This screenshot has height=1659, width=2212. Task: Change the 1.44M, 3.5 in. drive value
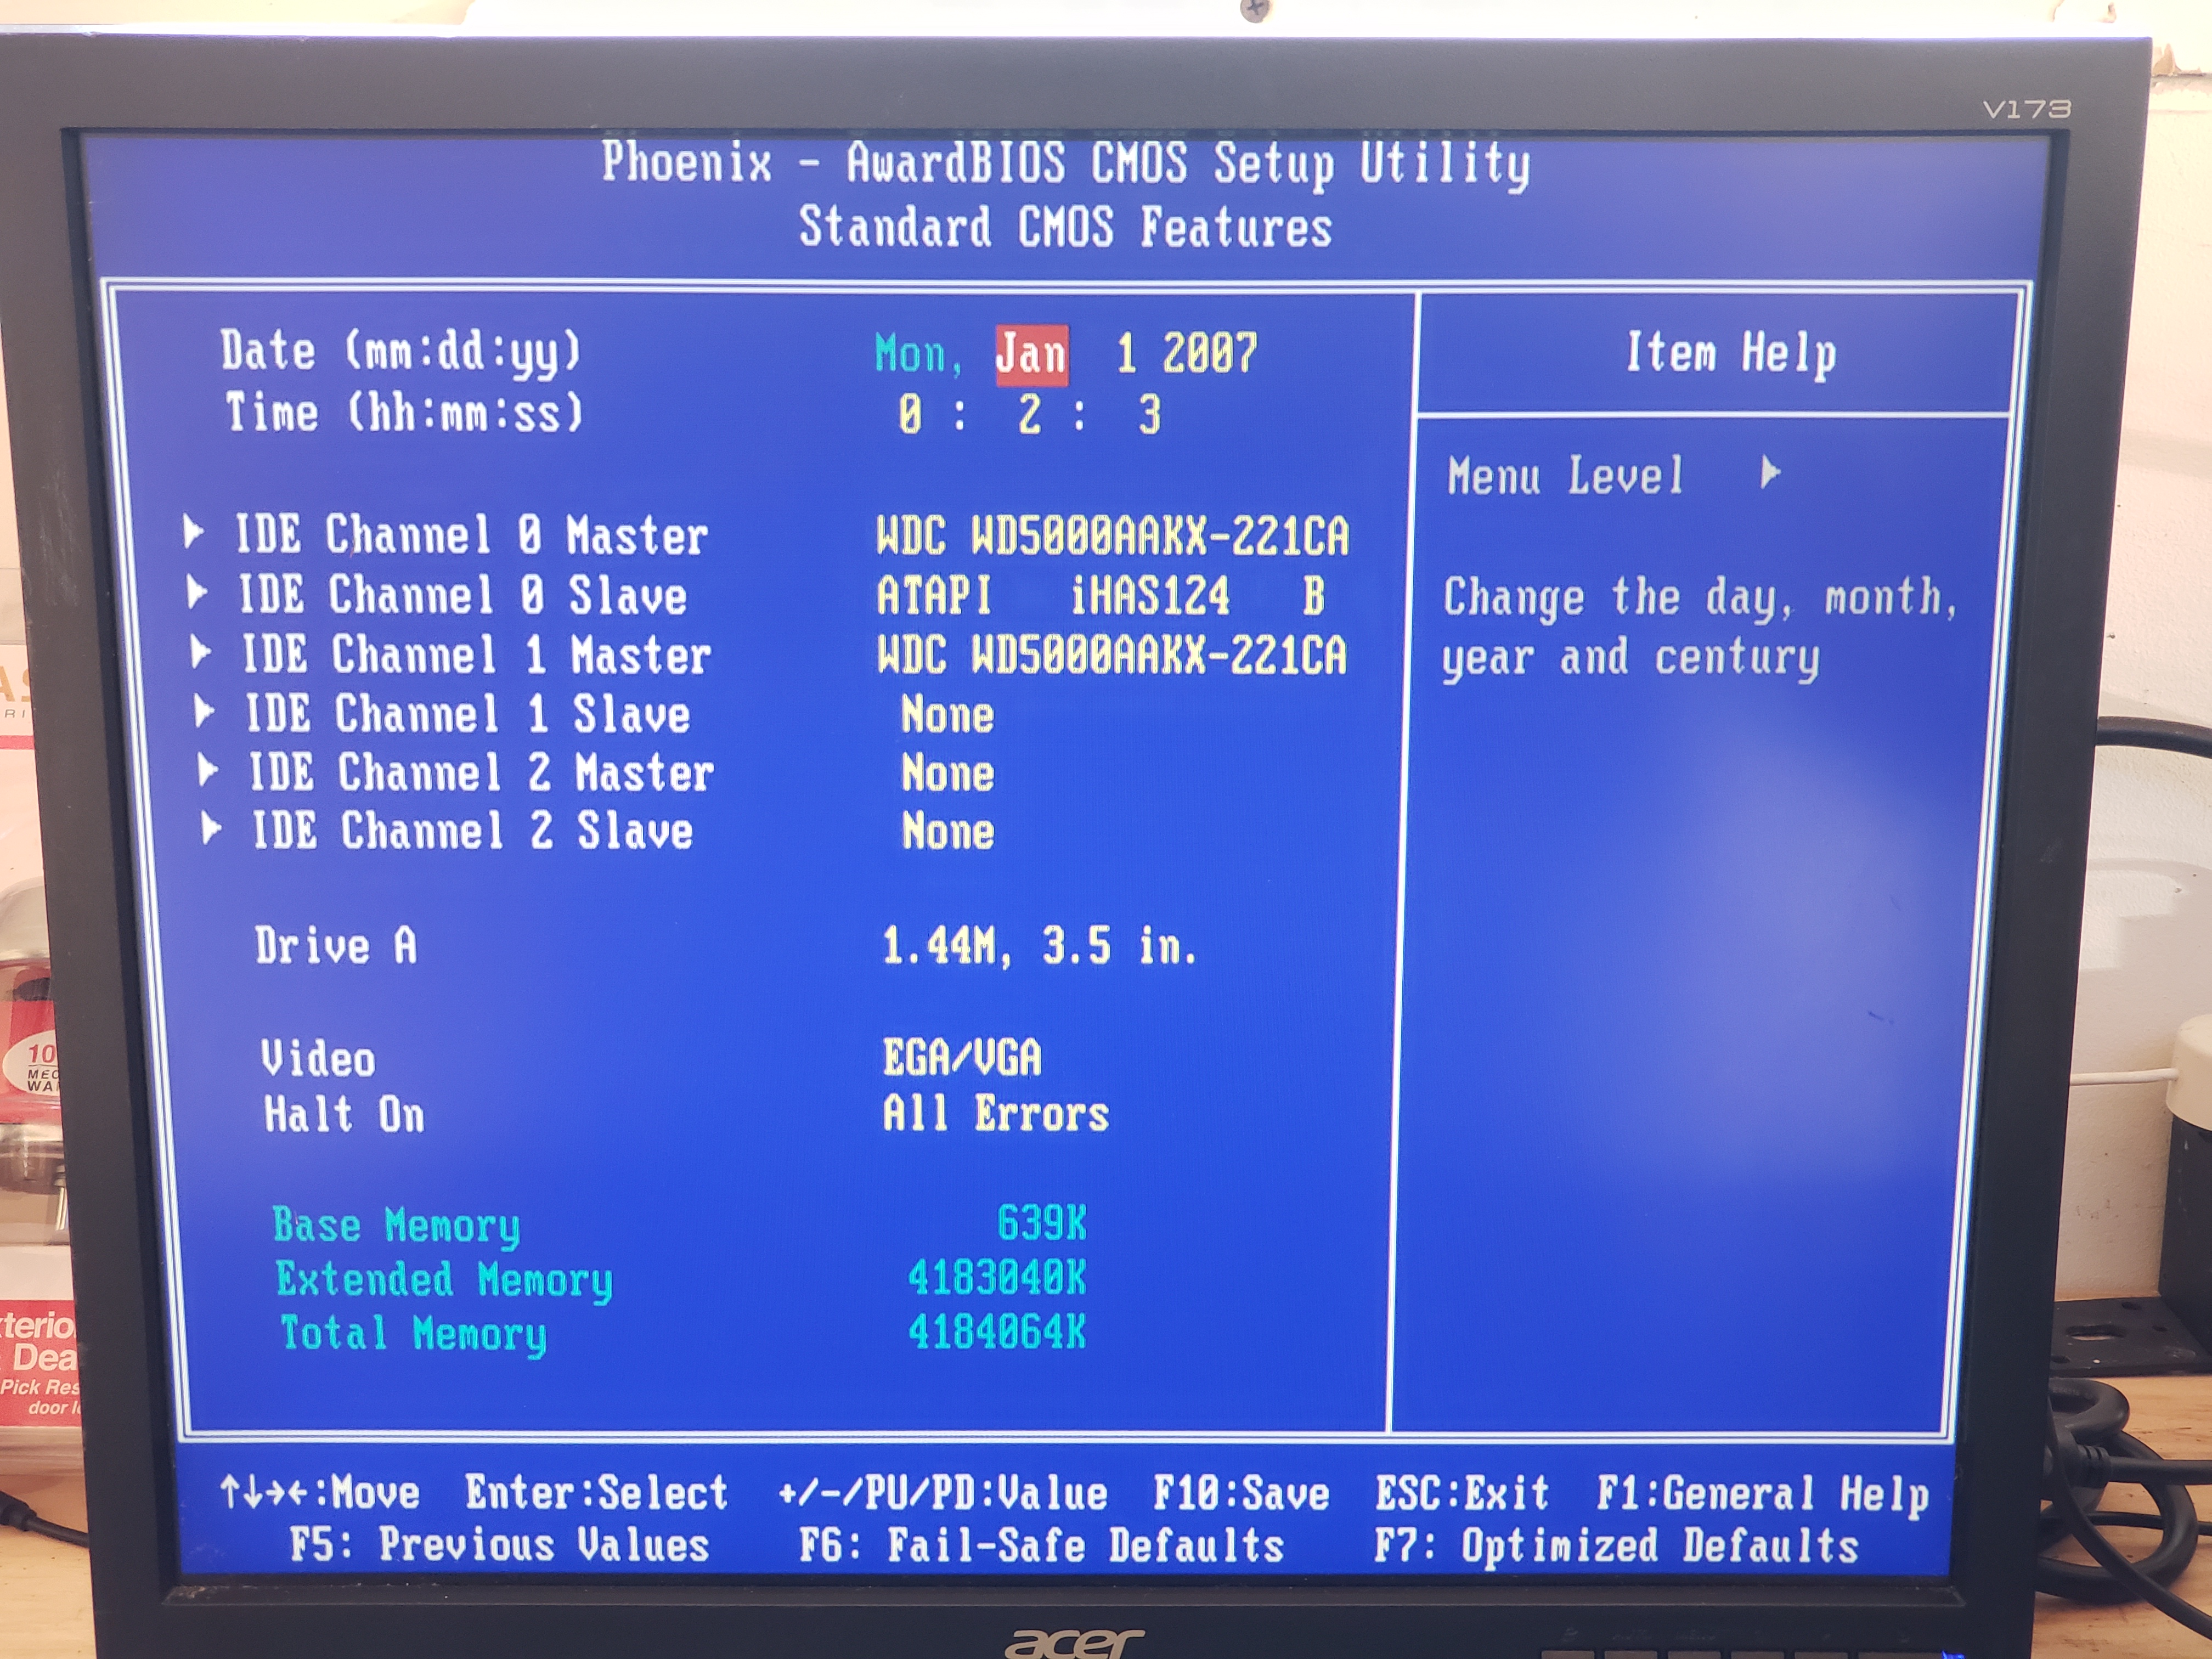tap(1039, 945)
